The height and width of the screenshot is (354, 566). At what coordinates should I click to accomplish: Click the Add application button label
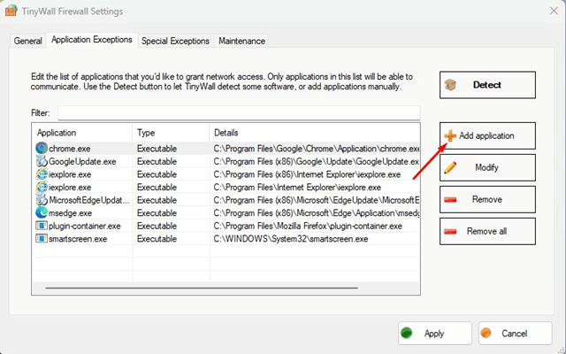click(486, 135)
